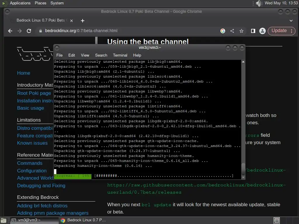This screenshot has width=299, height=224.
Task: Open Debugging and Fixing link
Action: [41, 185]
